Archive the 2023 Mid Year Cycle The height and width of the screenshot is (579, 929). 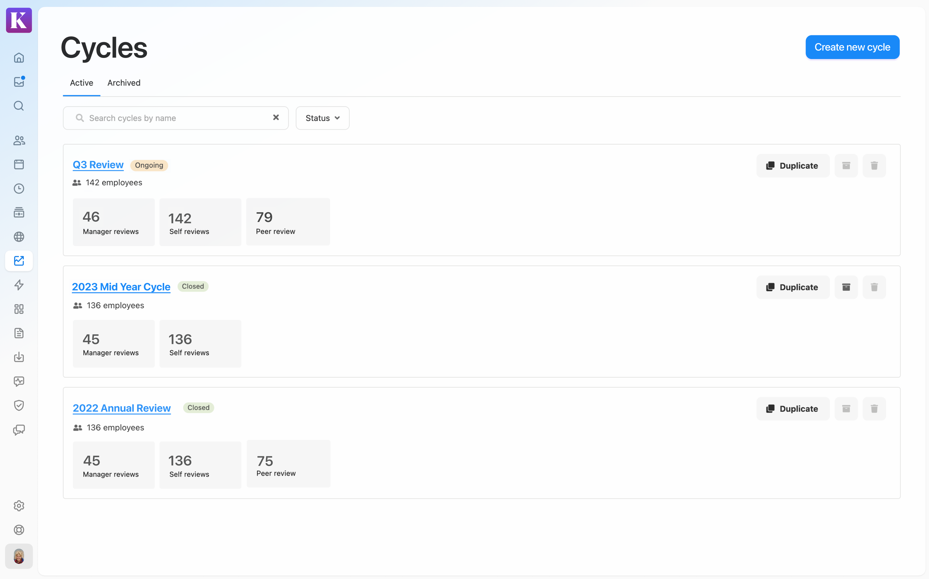[846, 287]
